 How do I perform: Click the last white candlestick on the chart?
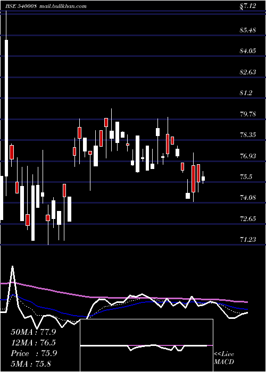point(203,179)
